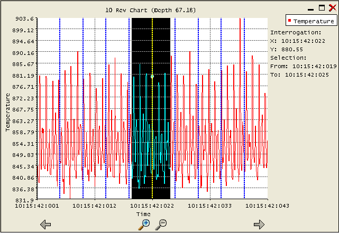Click the 903.6 top axis value
Screen dimensions: 339x233
[x=26, y=18]
